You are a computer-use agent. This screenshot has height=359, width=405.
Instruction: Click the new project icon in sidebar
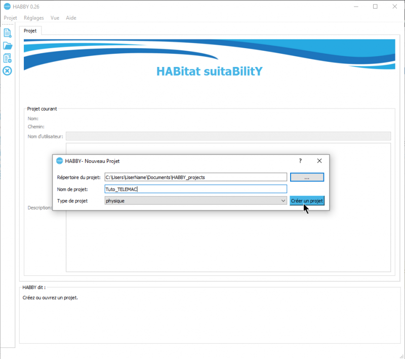point(7,33)
